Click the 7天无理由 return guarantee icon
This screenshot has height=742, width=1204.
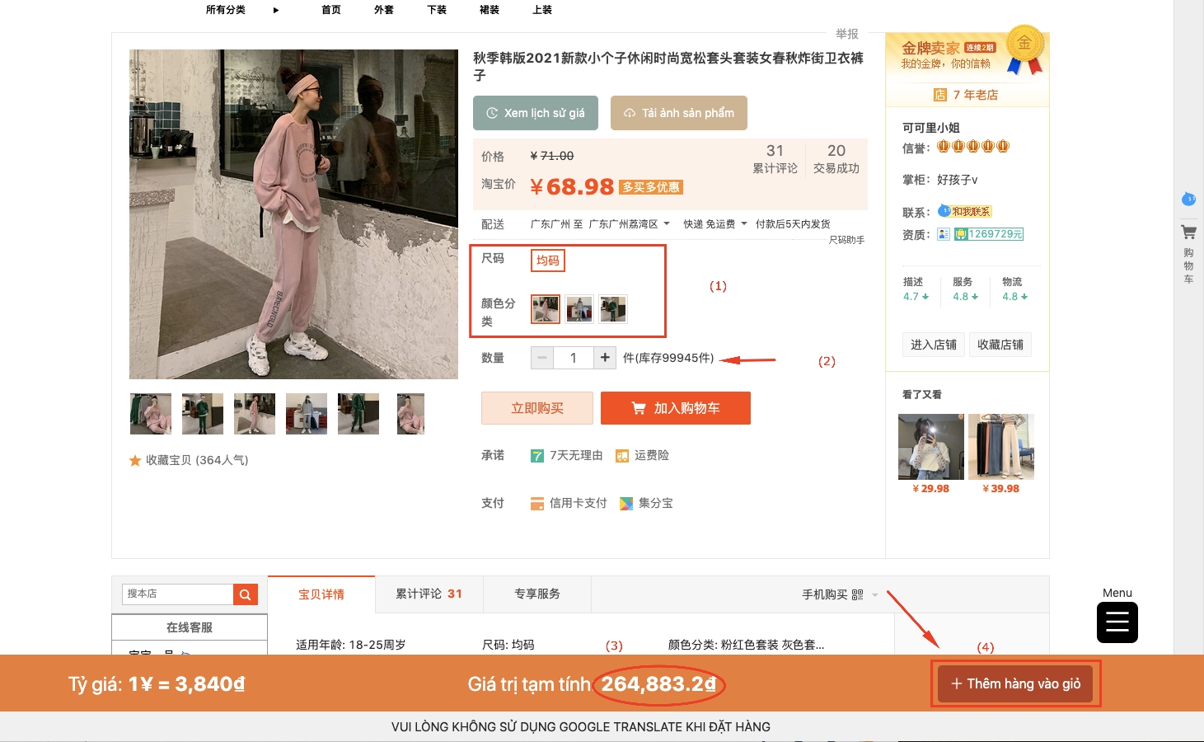click(537, 456)
